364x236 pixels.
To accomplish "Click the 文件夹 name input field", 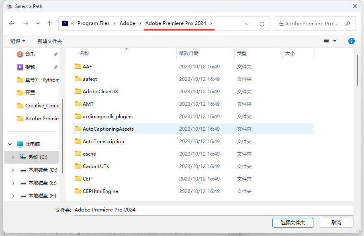I will 213,210.
